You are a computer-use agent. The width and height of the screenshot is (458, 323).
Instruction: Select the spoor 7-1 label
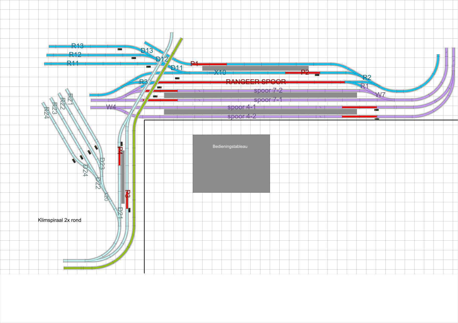268,100
